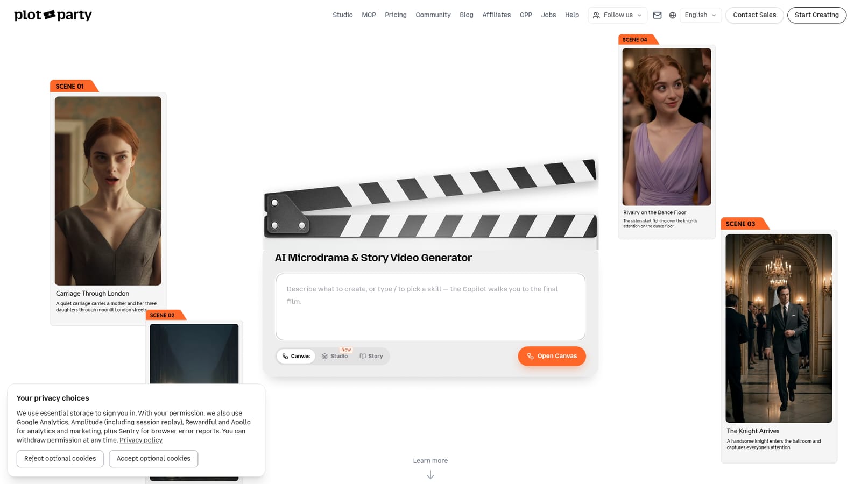Screen dimensions: 861x484
Task: Open The Knight Arrives scene image
Action: pyautogui.click(x=779, y=329)
